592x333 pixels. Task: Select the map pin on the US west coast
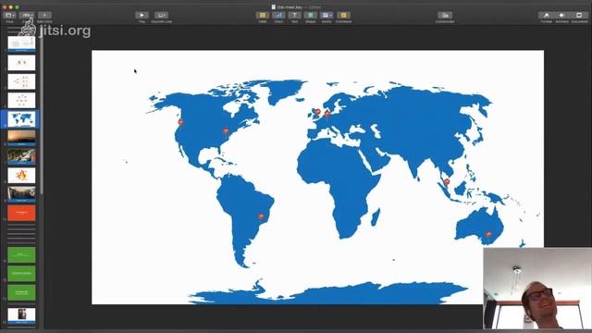pos(181,122)
